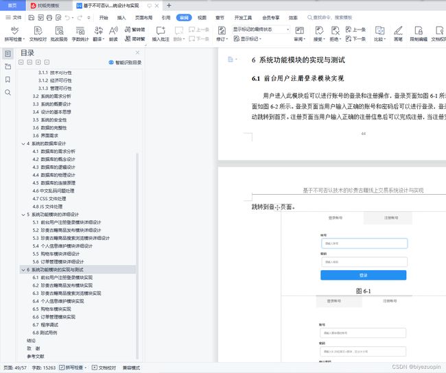This screenshot has width=446, height=373.
Task: Open the 批改服务 correction service
Action: 59,34
